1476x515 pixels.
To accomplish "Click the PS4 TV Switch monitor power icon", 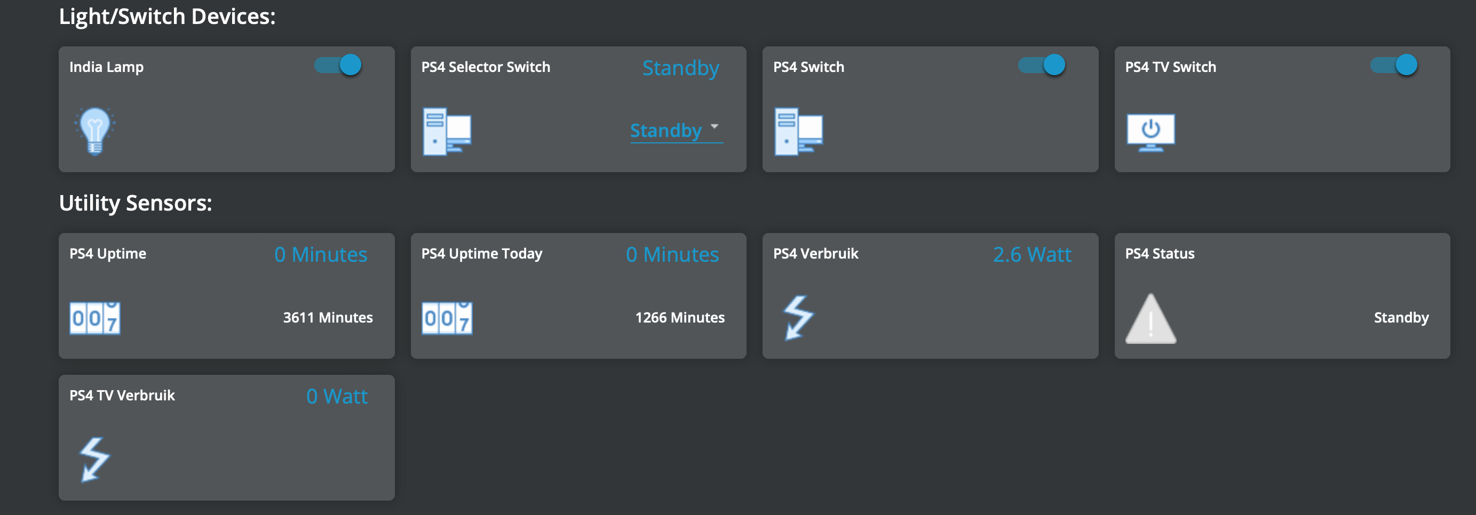I will pos(1150,132).
